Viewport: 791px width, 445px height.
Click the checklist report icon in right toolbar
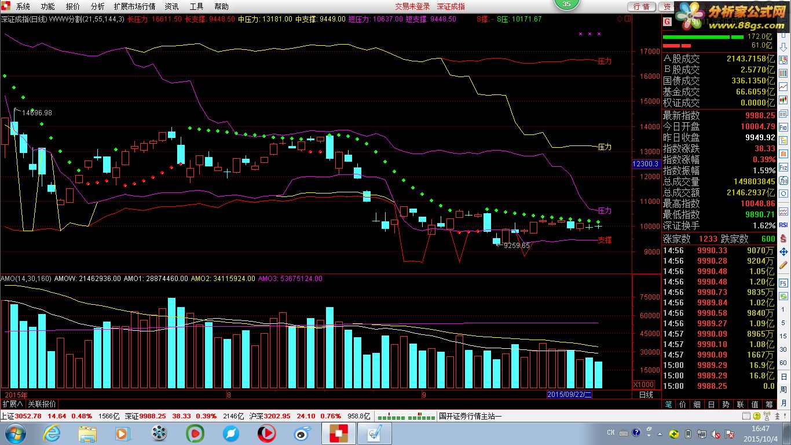click(x=783, y=60)
